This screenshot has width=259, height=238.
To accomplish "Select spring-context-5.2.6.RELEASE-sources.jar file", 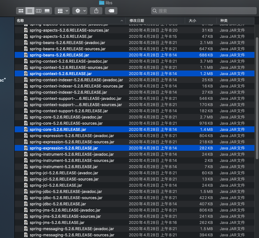I will click(135, 68).
